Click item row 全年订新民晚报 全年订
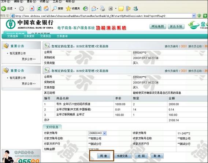Image resolution: width=208 pixels, height=163 pixels. coord(70,115)
